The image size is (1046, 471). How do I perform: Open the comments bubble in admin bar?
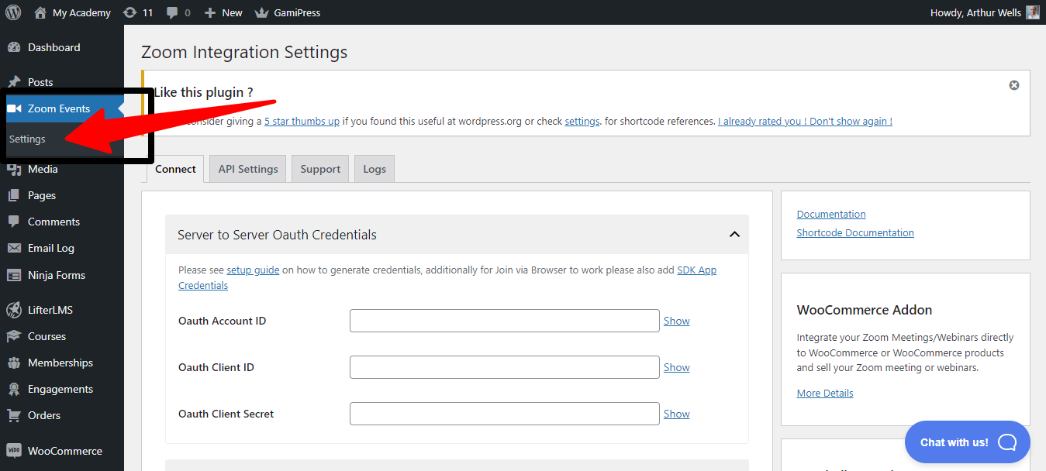point(172,12)
